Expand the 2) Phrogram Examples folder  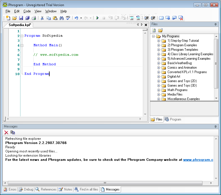159,45
